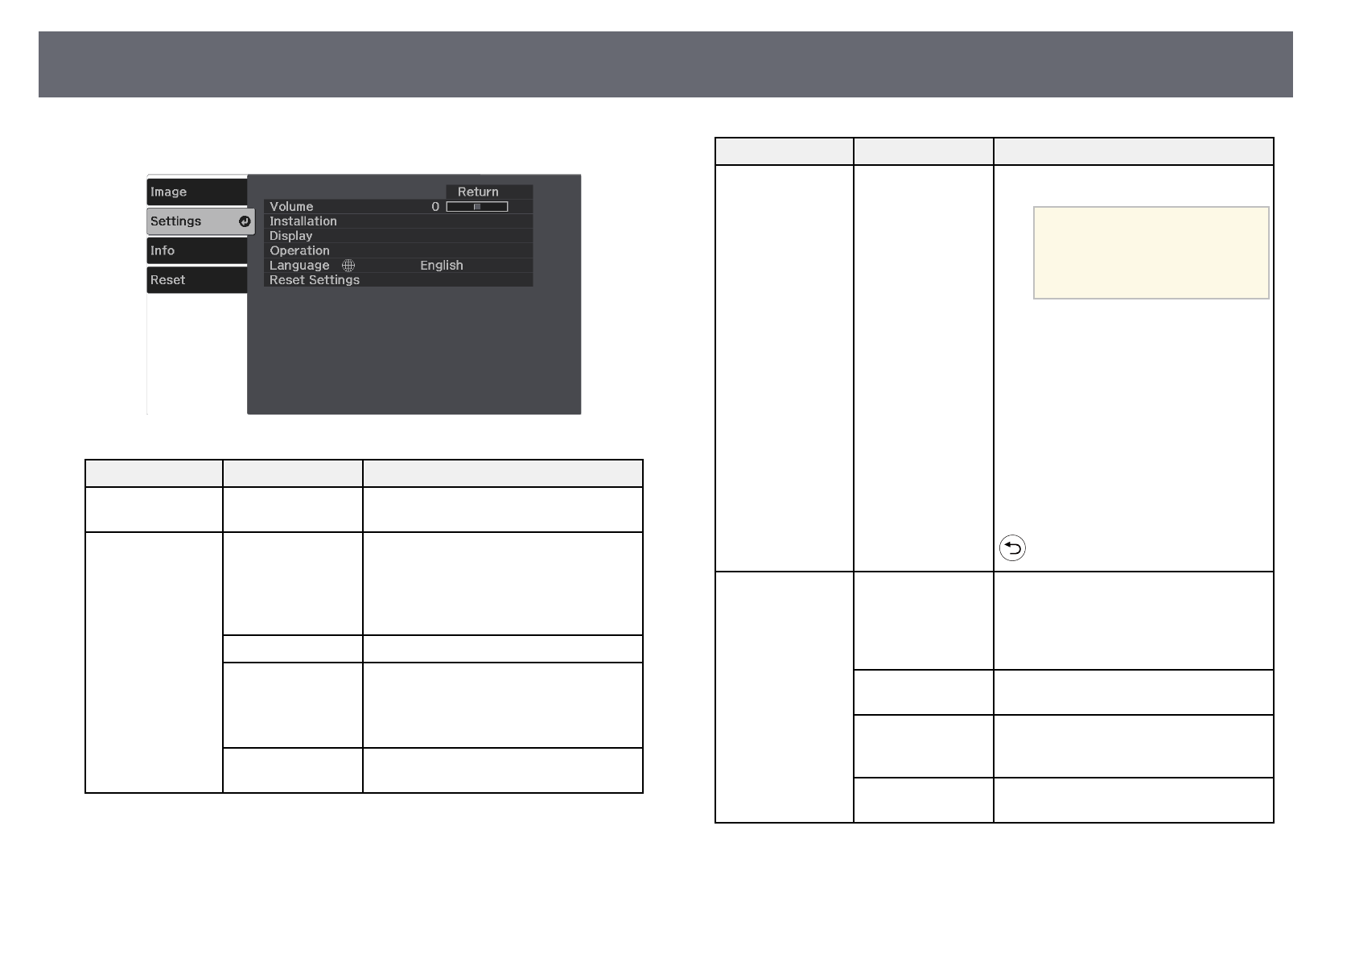The image size is (1355, 958).
Task: Click the English language value
Action: (x=442, y=266)
